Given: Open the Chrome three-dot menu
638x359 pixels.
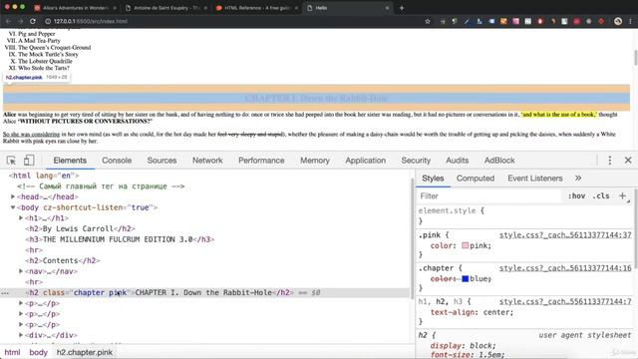Looking at the screenshot, I should [630, 21].
